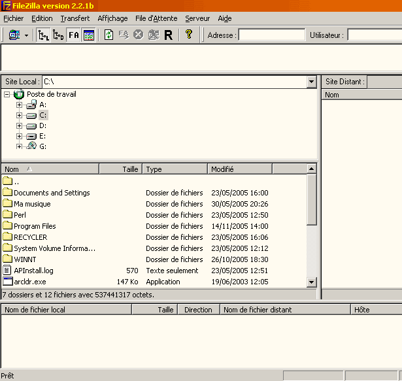Click the Cancel operation icon
Viewport: 402px width, 381px height.
(x=139, y=35)
